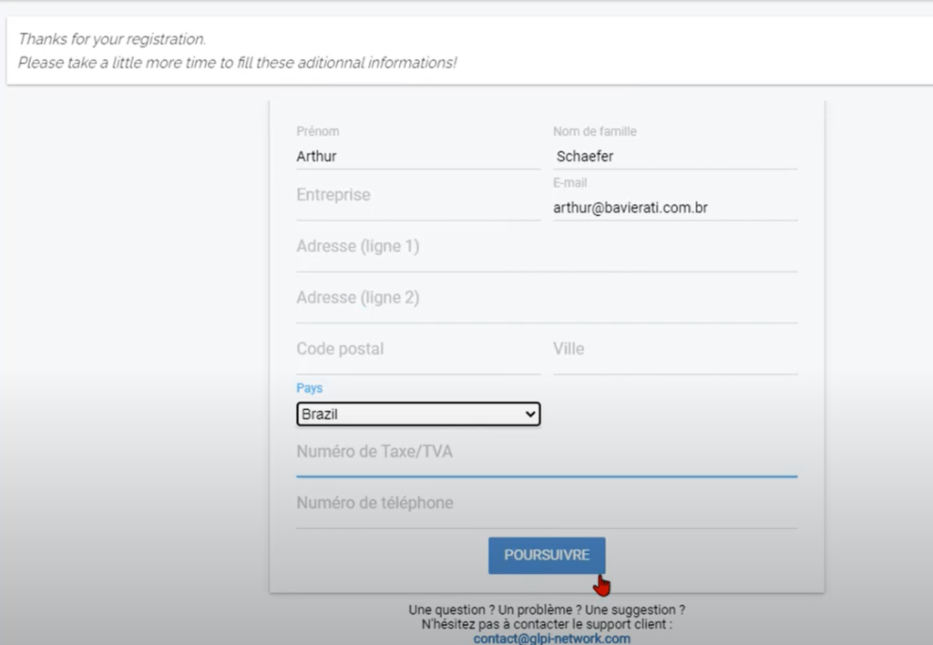Click the POURSUIVRE button
The height and width of the screenshot is (645, 933).
click(547, 555)
